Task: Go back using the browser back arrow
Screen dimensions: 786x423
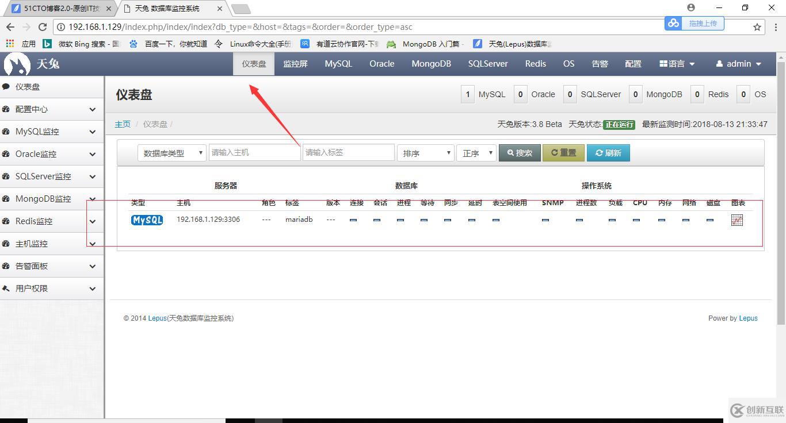Action: tap(10, 26)
